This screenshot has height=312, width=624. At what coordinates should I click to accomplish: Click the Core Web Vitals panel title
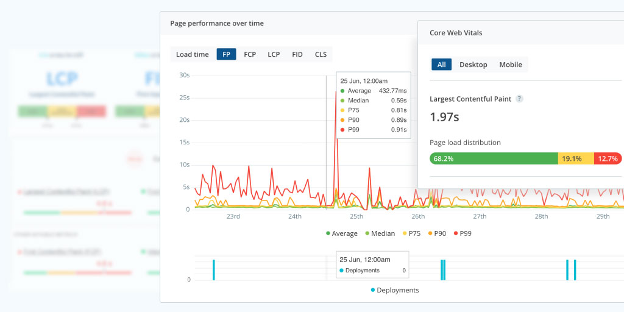tap(456, 33)
